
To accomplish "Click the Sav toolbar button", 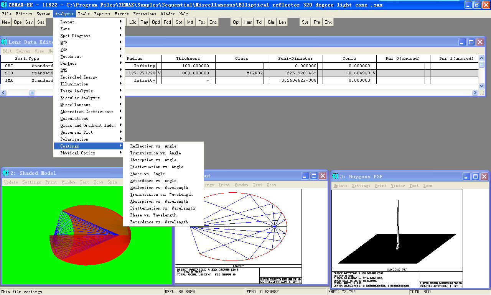I will [x=29, y=22].
